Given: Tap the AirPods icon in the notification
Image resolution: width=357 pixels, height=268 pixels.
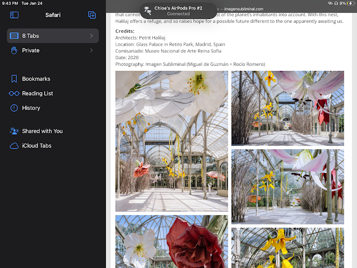Looking at the screenshot, I should [x=147, y=11].
